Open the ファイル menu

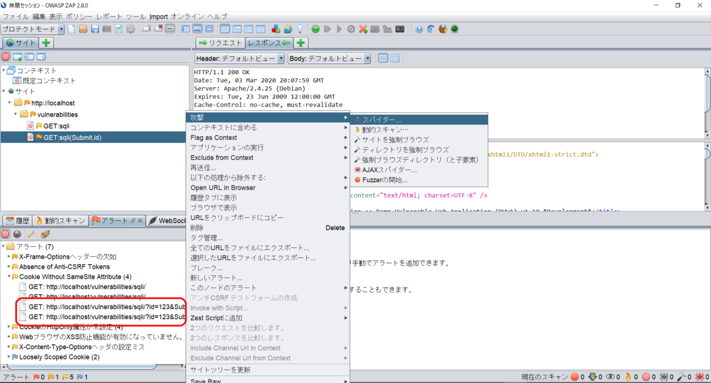[16, 17]
